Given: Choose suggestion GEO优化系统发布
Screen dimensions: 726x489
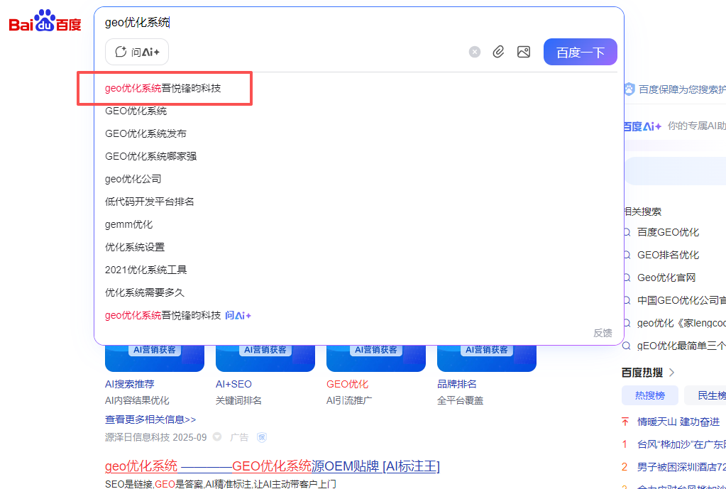Looking at the screenshot, I should [146, 133].
